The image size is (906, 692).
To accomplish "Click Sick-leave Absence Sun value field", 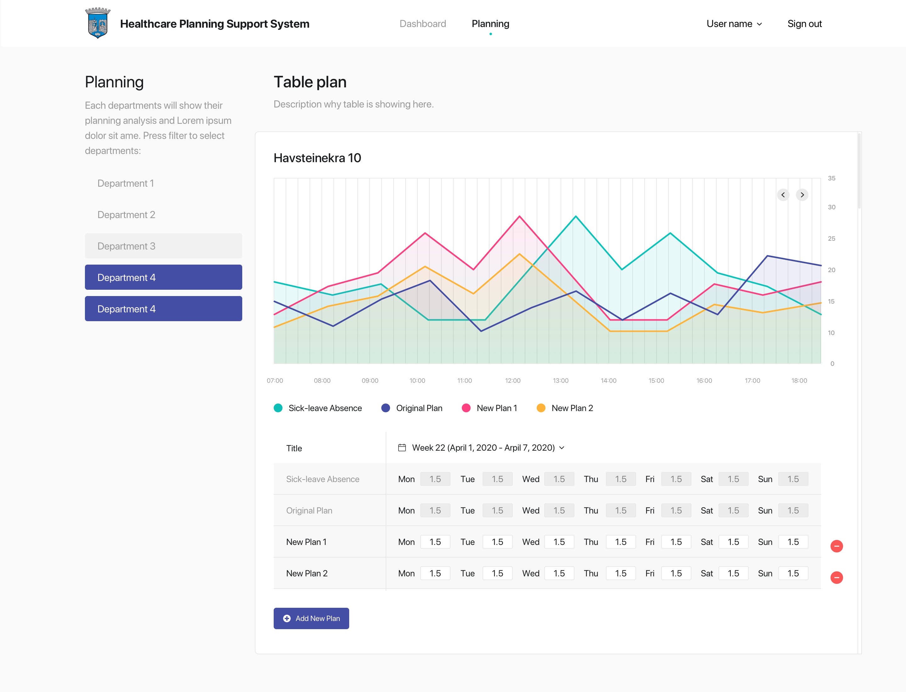I will tap(793, 479).
